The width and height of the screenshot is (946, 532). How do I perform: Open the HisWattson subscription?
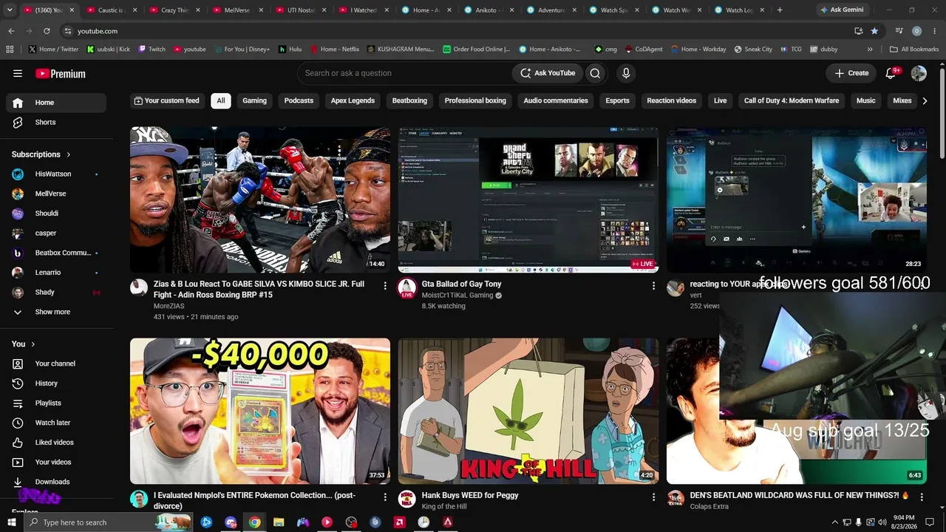point(56,174)
